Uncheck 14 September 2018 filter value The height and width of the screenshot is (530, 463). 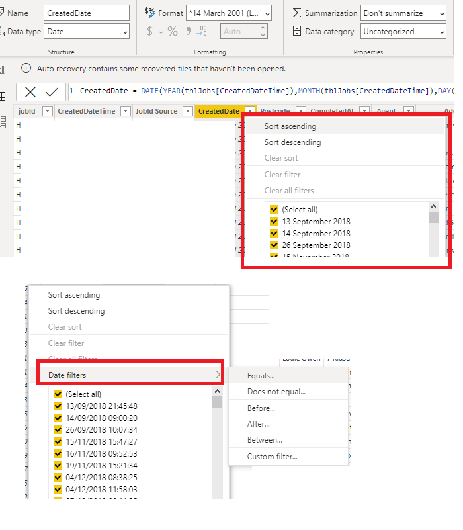point(274,233)
